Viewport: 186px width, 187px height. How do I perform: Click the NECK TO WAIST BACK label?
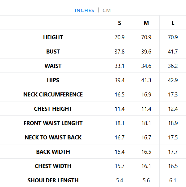pyautogui.click(x=53, y=138)
